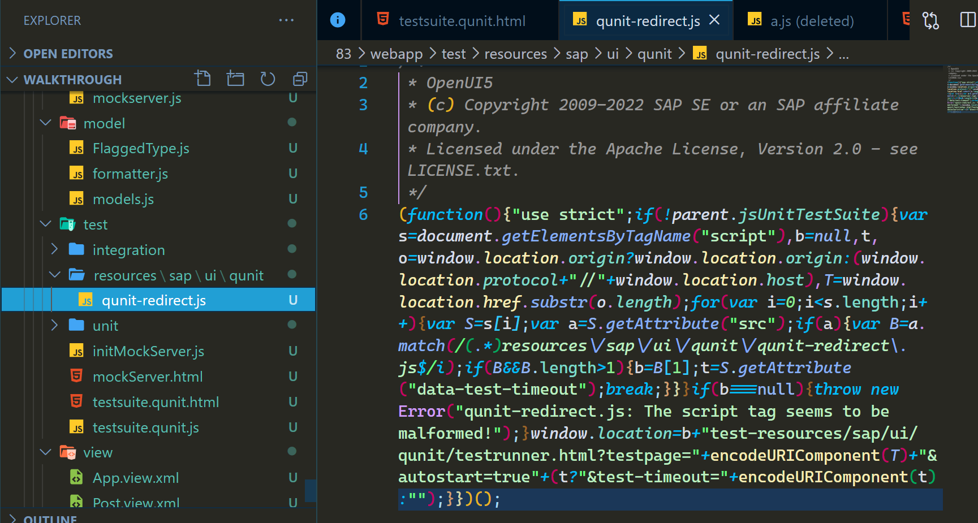Open Explorer views and more actions menu
Screen dimensions: 978x523
coord(286,20)
